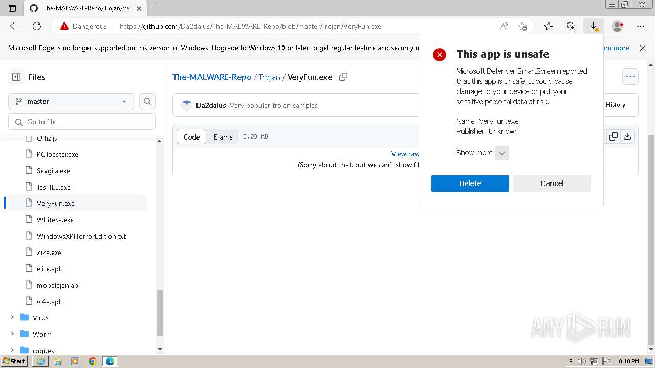Dismiss the Edge unsupported notification bar
Viewport: 655px width, 368px height.
point(643,48)
